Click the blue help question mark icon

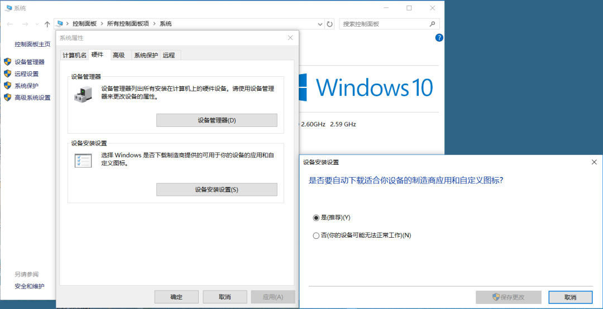coord(439,37)
